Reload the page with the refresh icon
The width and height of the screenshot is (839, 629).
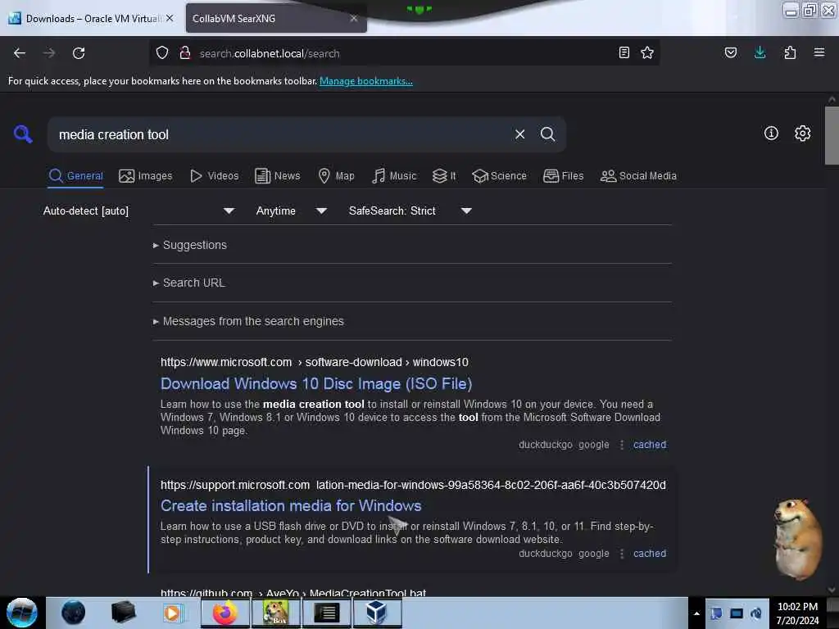pos(79,53)
